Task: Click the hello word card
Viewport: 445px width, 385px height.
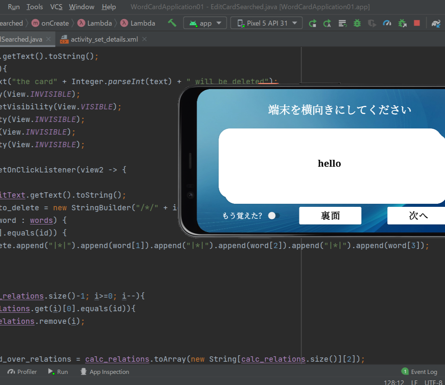Action: pos(332,166)
